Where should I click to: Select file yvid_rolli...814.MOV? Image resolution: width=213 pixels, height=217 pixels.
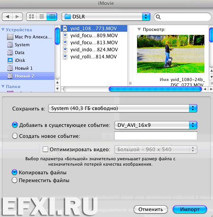94,57
